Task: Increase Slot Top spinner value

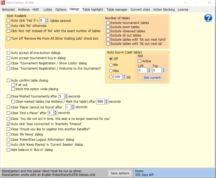Action: point(164,69)
